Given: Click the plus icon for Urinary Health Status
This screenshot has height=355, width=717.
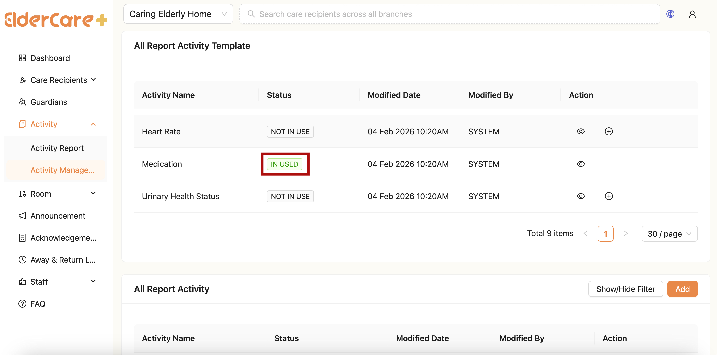Looking at the screenshot, I should coord(609,196).
